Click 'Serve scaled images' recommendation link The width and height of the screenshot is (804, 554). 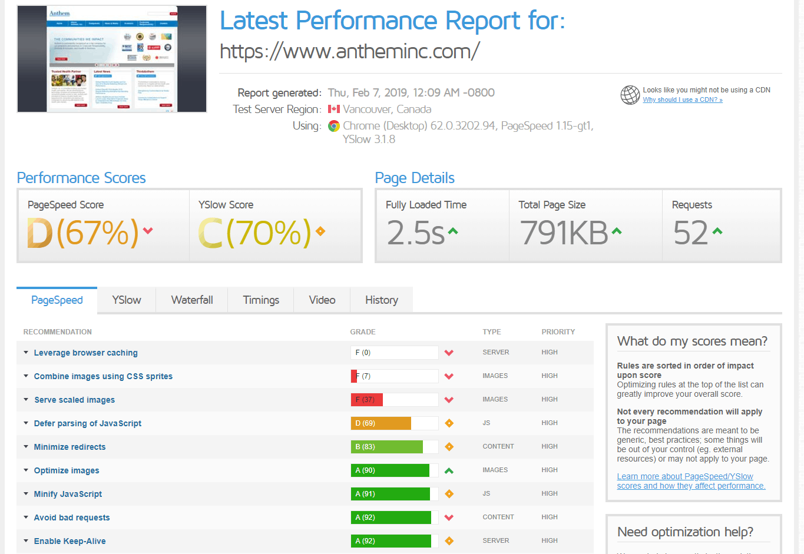tap(74, 400)
